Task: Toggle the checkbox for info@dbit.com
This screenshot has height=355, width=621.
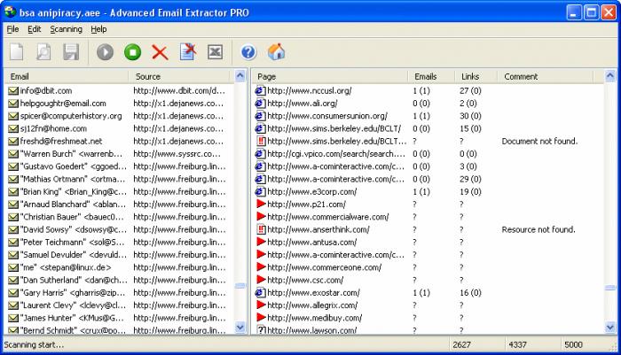Action: (x=12, y=90)
